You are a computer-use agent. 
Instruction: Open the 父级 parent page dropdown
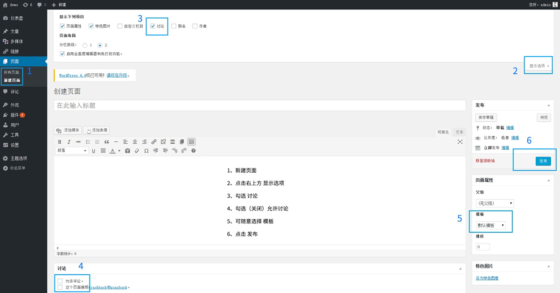tap(495, 203)
